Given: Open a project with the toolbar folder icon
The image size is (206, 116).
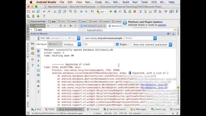Looking at the screenshot, I should [x=28, y=12].
